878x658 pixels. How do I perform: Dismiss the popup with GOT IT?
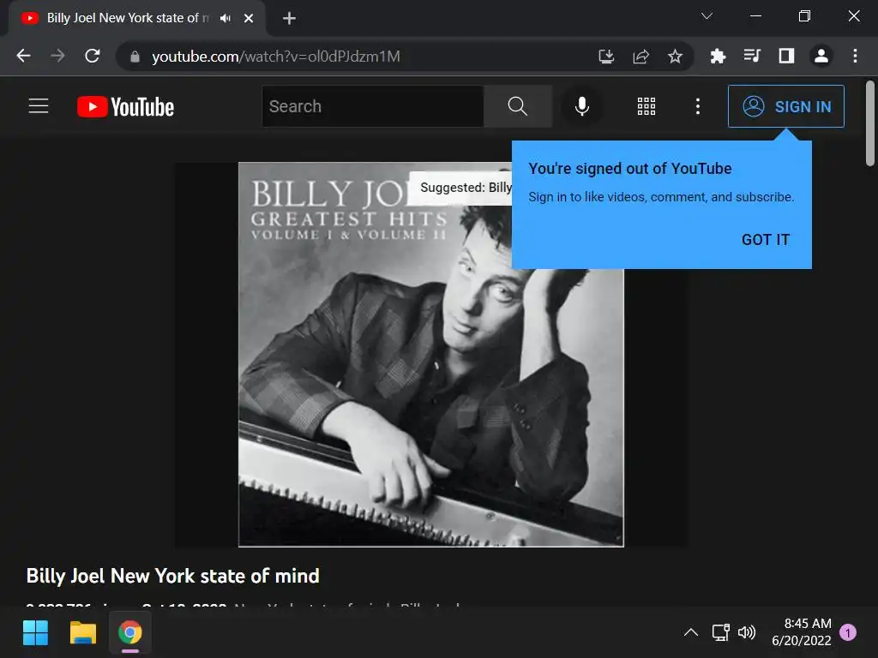tap(766, 240)
